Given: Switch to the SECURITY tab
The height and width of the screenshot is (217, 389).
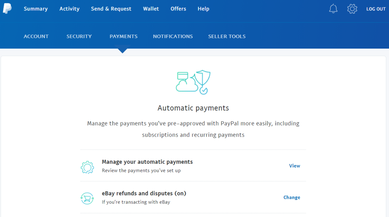Looking at the screenshot, I should pos(79,36).
